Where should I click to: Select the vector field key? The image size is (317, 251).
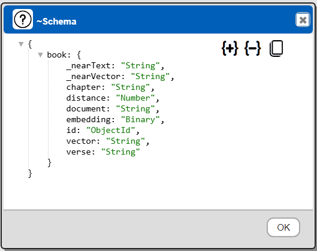81,141
